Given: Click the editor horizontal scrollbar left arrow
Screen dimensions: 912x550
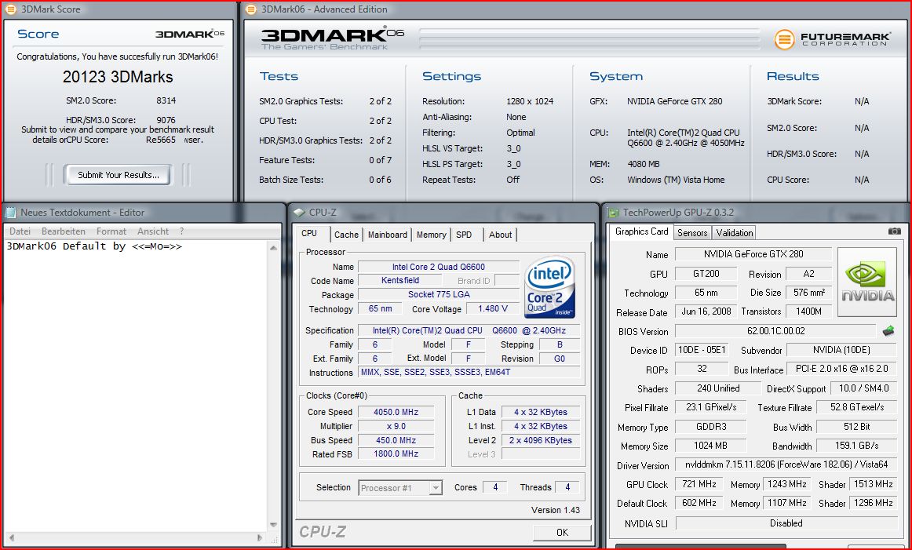Looking at the screenshot, I should click(x=12, y=537).
